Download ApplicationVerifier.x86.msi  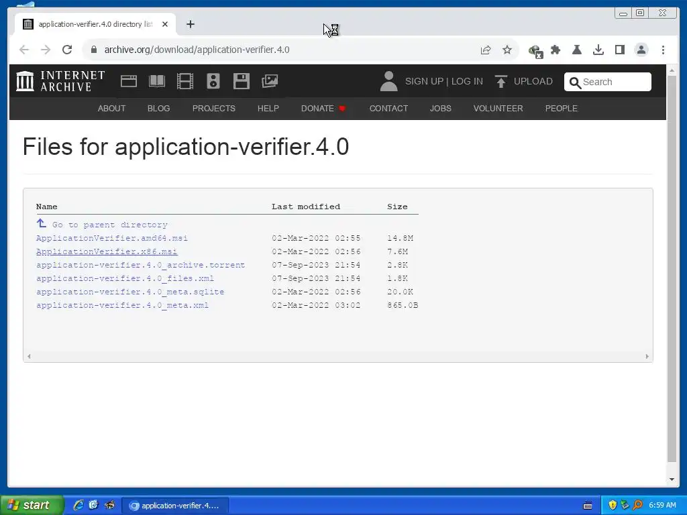pyautogui.click(x=107, y=251)
